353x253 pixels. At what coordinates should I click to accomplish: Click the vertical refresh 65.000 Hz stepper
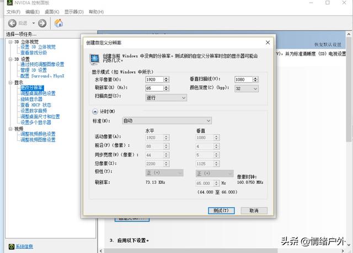tap(216, 183)
